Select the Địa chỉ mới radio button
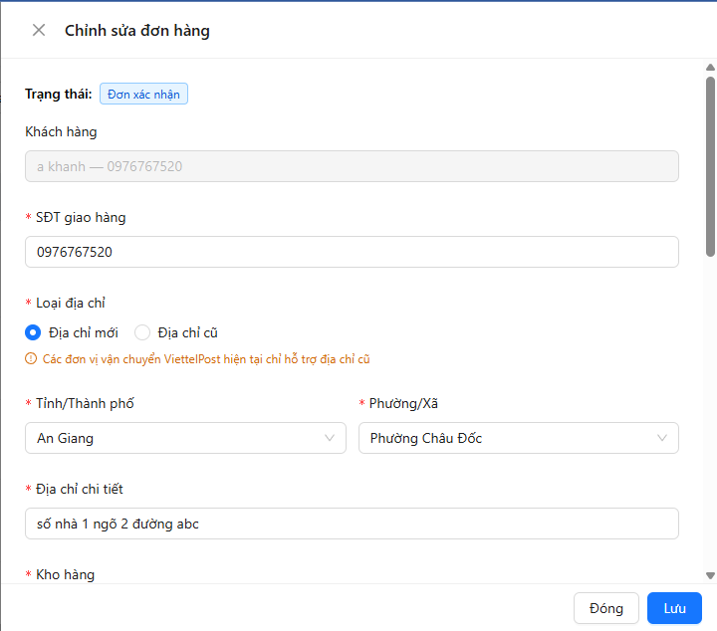 coord(33,332)
